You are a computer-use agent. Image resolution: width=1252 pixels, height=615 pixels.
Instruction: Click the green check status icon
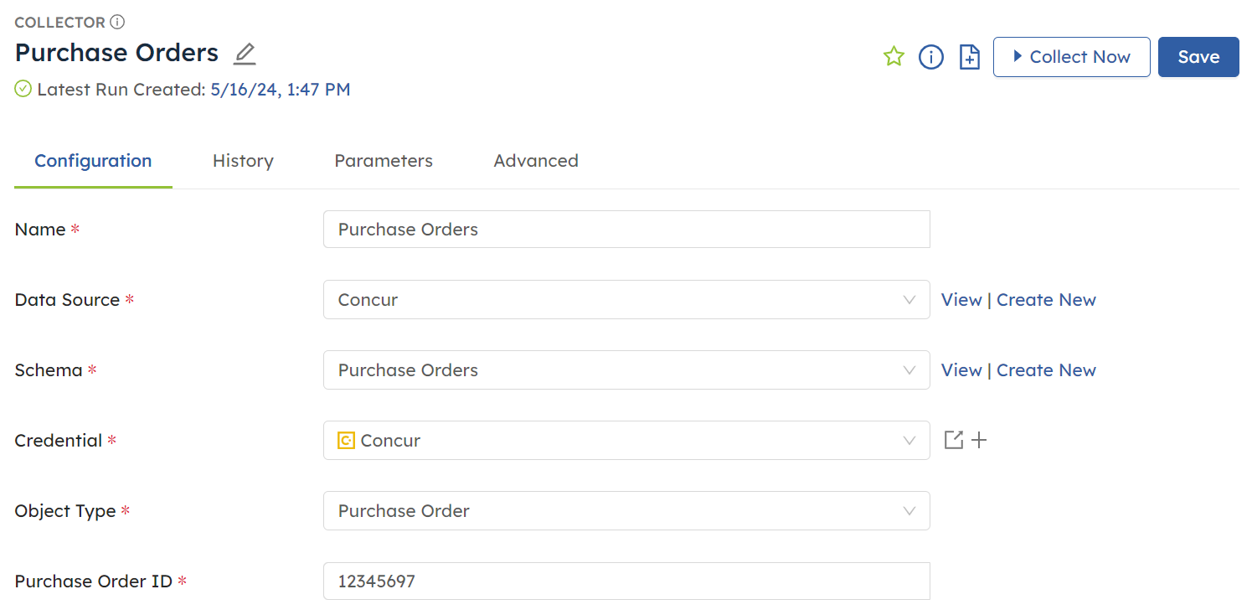23,88
